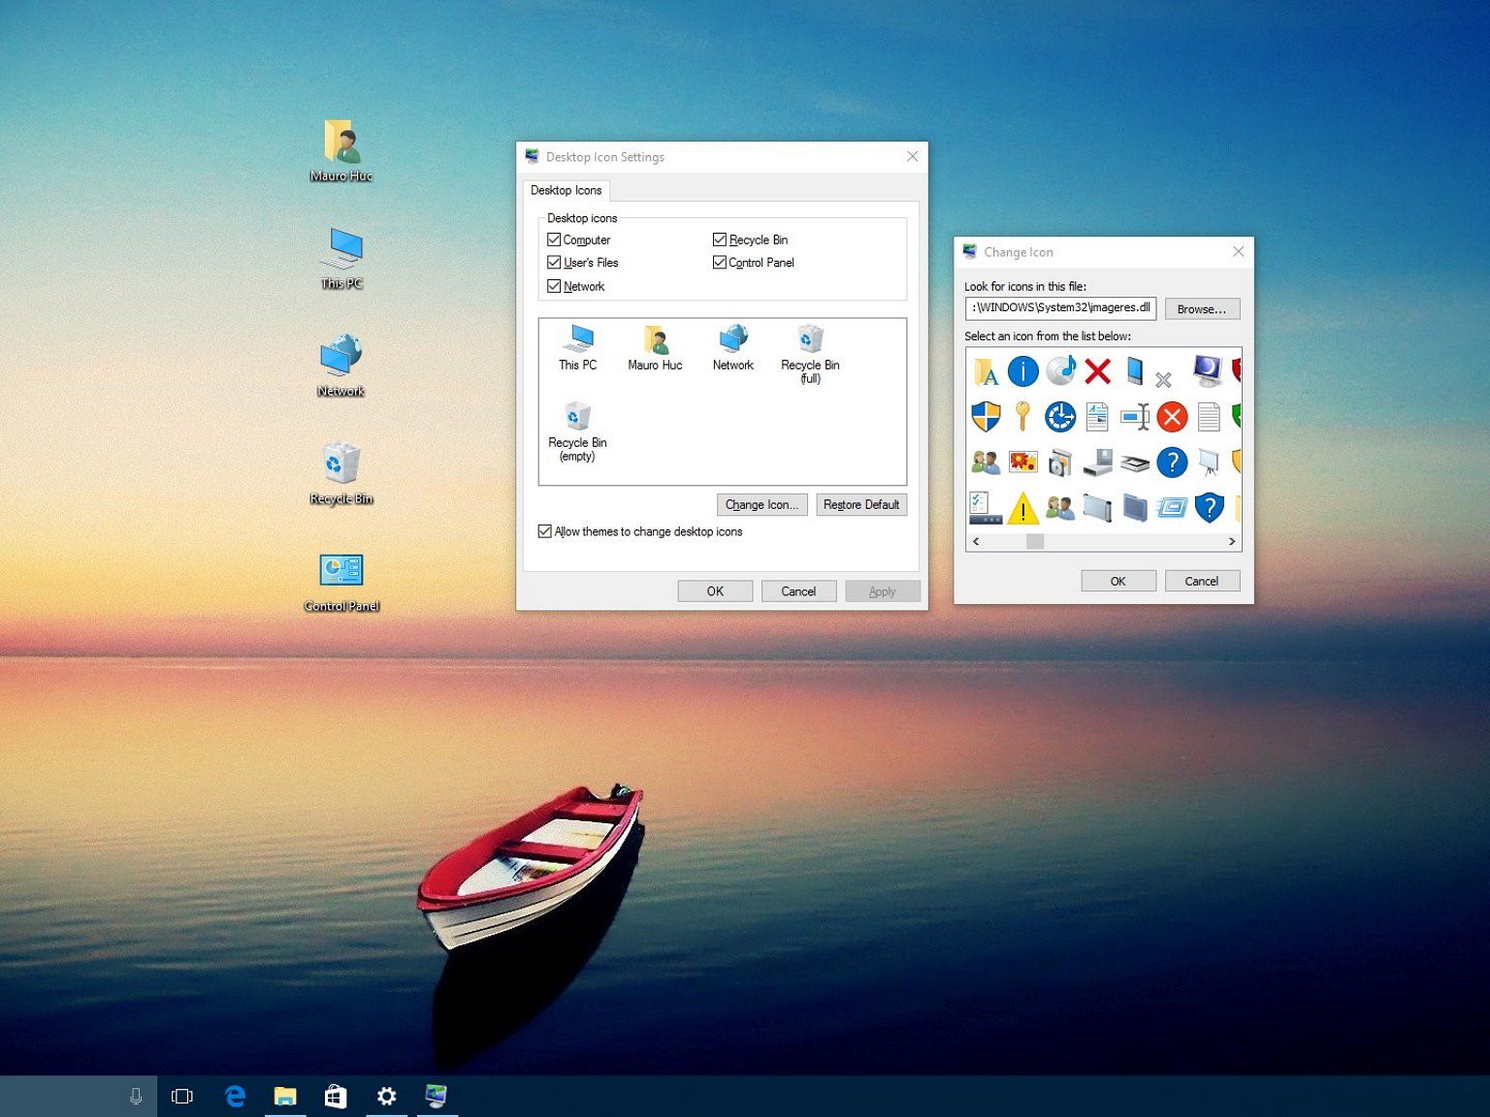The height and width of the screenshot is (1117, 1490).
Task: Select the two-people users icon
Action: coord(987,463)
